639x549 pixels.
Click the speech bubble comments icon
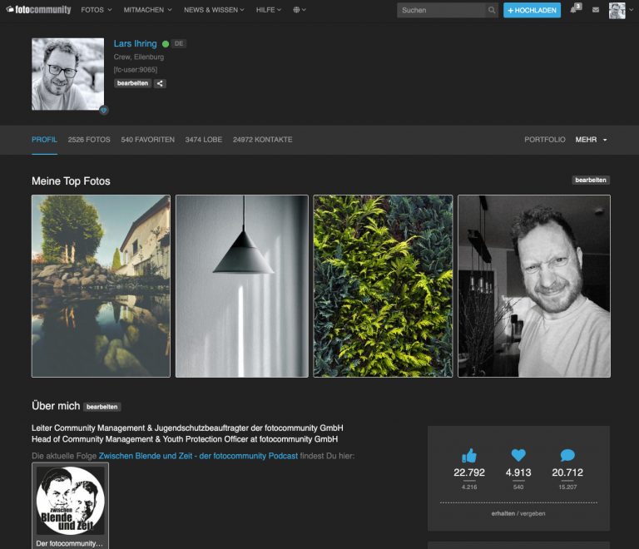567,455
